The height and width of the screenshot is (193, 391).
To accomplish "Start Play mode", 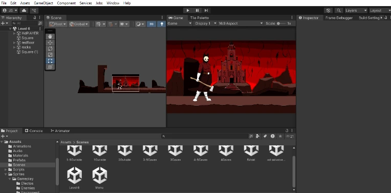I will 188,10.
